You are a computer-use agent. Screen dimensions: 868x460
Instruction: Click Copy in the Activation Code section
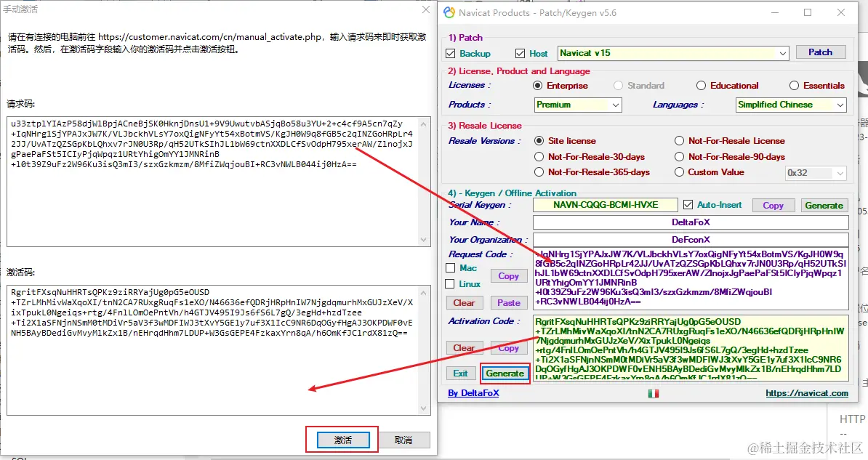pyautogui.click(x=508, y=347)
